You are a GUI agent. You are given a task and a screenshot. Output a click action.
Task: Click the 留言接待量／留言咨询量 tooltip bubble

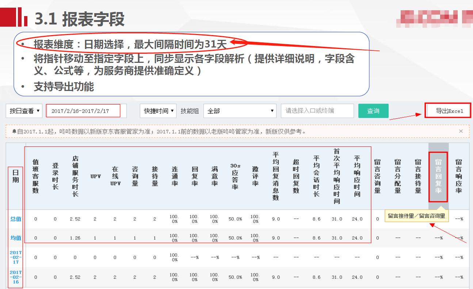(x=416, y=216)
